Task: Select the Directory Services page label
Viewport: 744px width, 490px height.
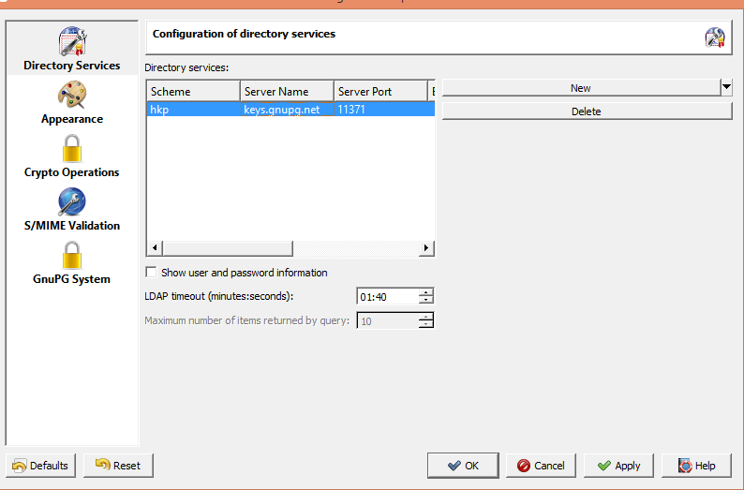Action: [72, 66]
